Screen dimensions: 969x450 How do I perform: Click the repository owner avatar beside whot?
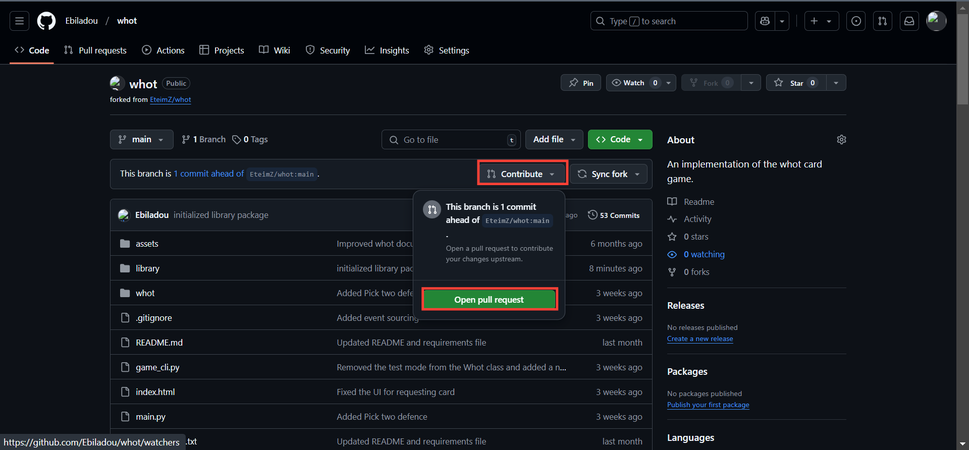coord(117,83)
